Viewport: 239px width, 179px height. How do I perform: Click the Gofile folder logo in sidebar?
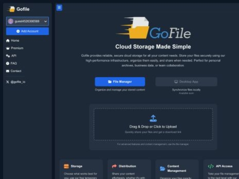click(12, 9)
